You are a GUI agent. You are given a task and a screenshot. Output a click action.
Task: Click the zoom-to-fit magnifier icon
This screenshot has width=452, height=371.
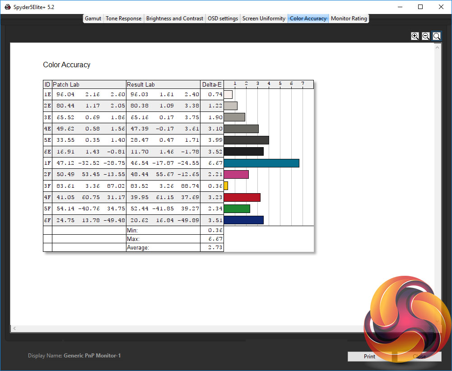[x=437, y=36]
